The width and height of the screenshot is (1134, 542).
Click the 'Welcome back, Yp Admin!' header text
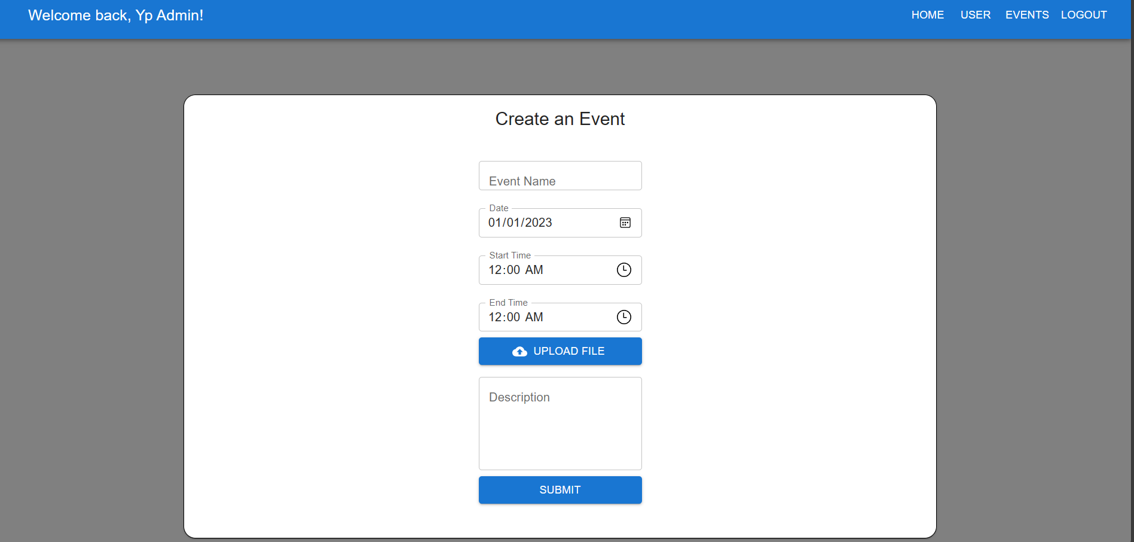(x=116, y=16)
